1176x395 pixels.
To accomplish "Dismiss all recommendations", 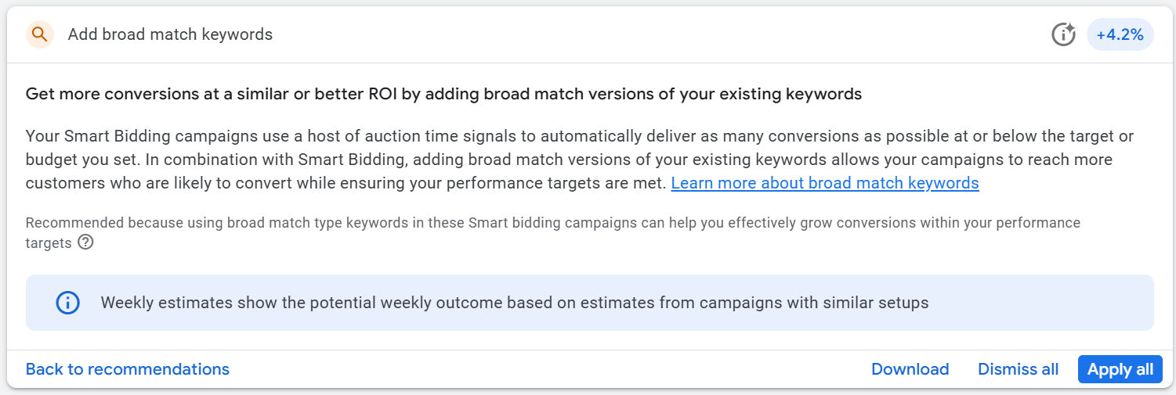I will tap(1018, 369).
